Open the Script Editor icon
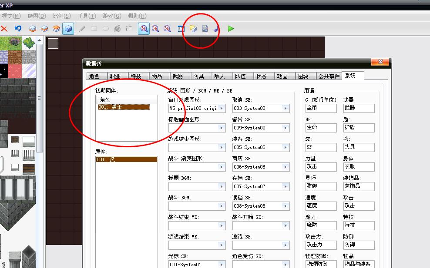 pyautogui.click(x=205, y=29)
